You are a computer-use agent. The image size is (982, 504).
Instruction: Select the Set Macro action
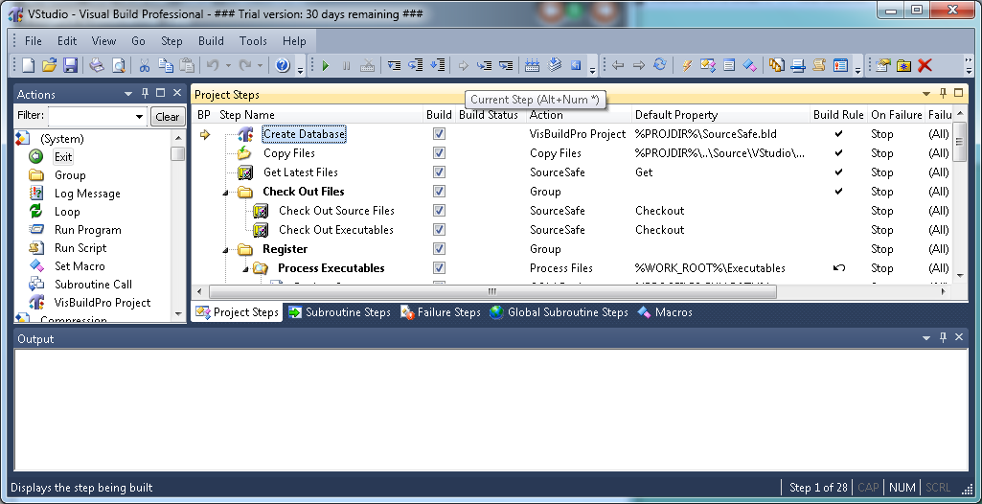pos(80,266)
